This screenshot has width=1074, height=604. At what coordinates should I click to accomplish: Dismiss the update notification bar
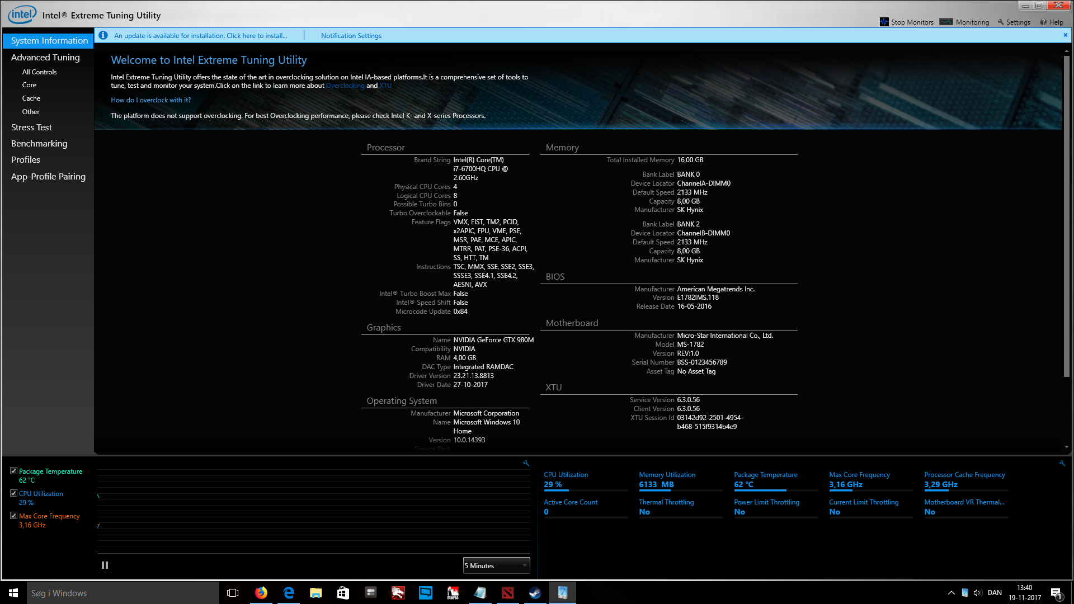1065,35
